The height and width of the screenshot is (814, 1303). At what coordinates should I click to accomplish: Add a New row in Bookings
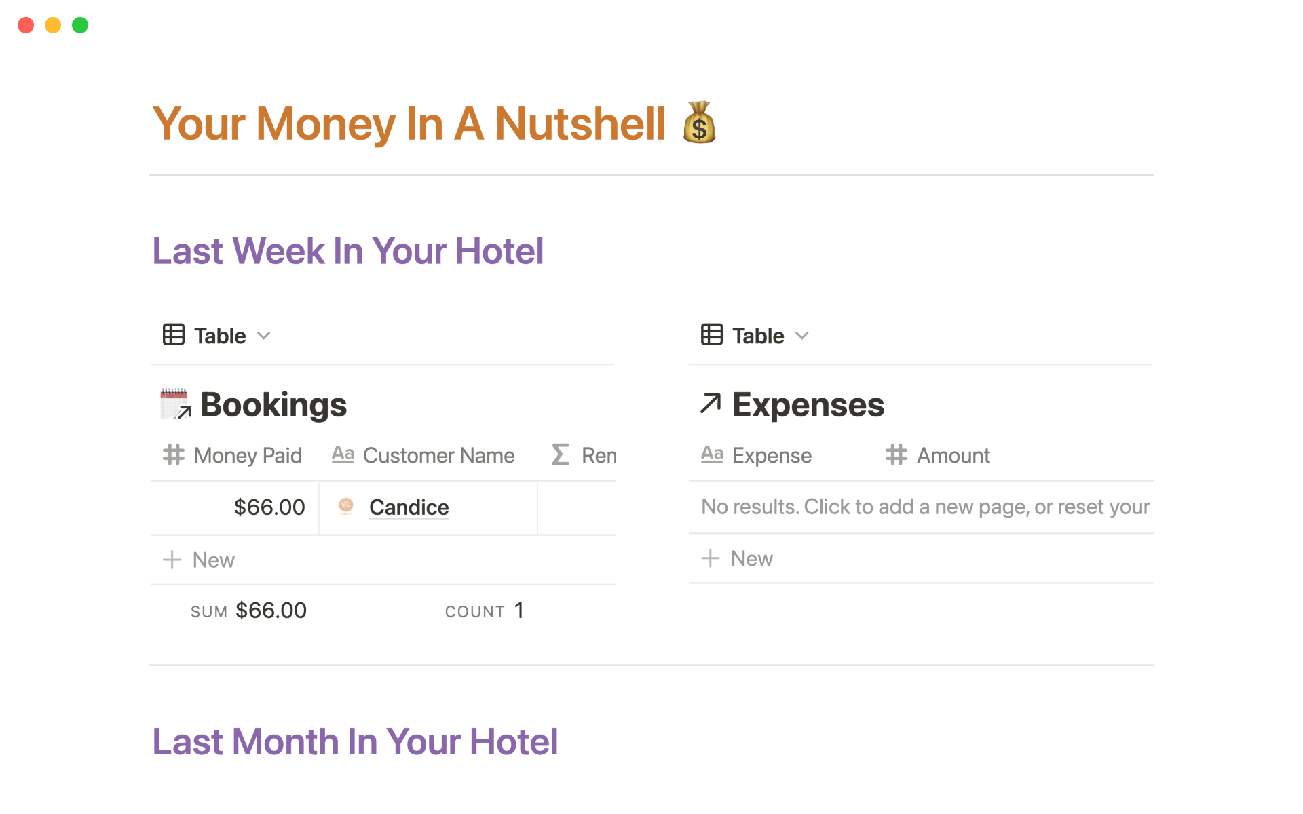click(x=200, y=560)
